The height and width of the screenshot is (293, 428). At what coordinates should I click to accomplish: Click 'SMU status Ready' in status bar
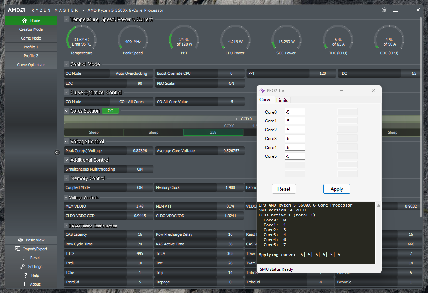[276, 269]
